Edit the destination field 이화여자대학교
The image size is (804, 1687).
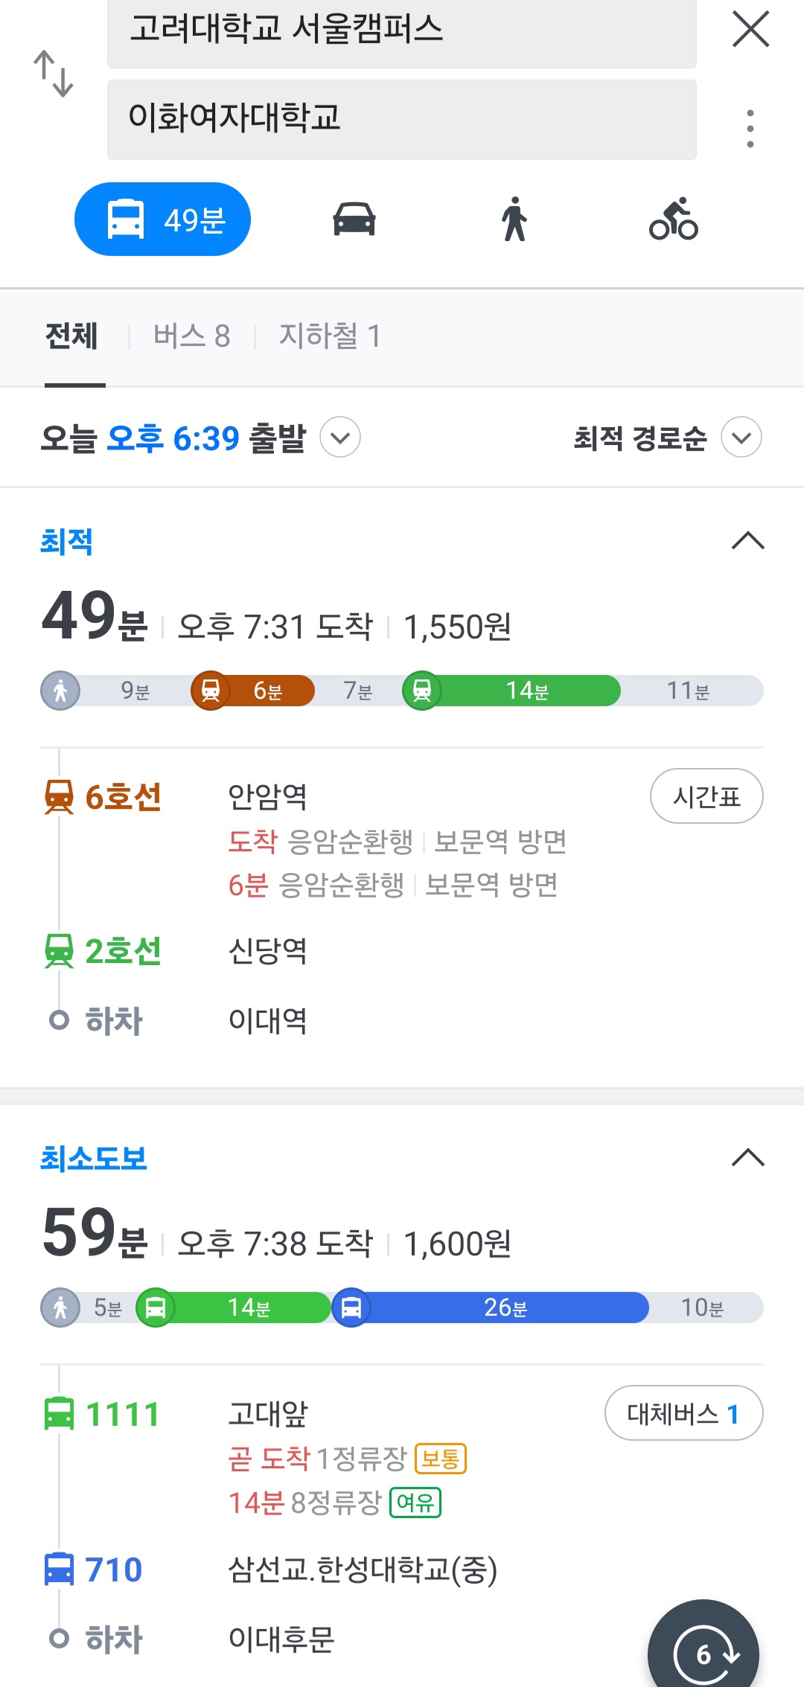pyautogui.click(x=401, y=119)
